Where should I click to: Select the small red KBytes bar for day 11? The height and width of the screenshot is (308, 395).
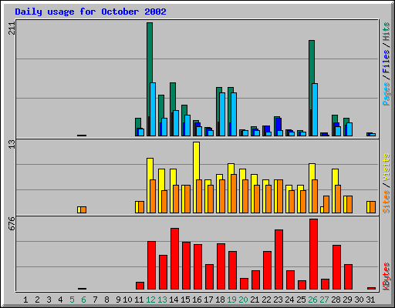(140, 286)
